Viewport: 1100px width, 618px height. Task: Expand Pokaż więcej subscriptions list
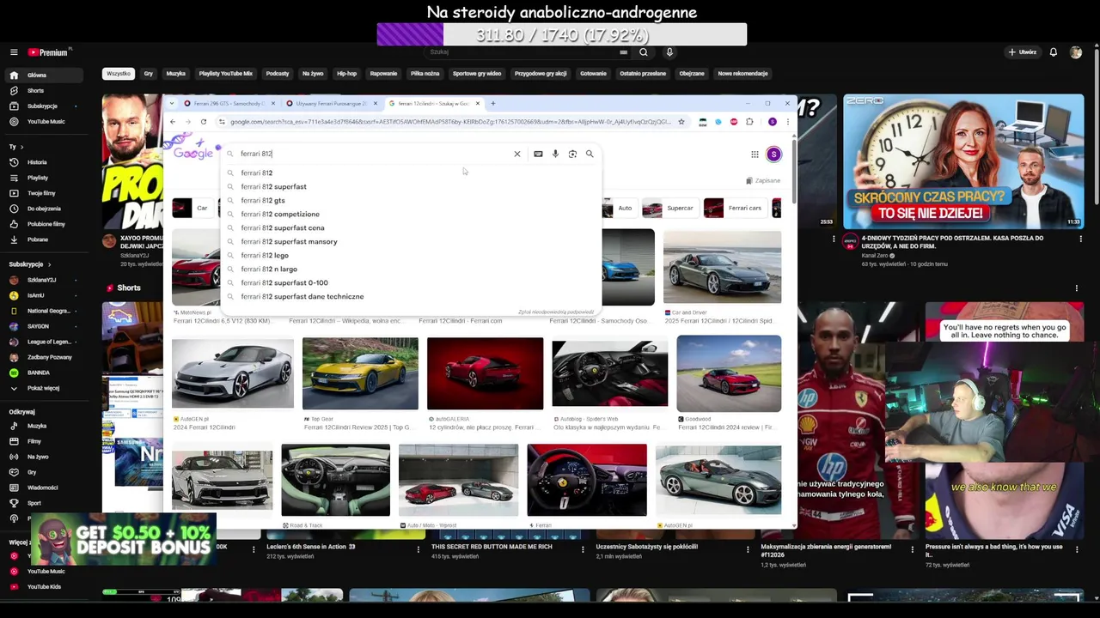click(x=43, y=388)
